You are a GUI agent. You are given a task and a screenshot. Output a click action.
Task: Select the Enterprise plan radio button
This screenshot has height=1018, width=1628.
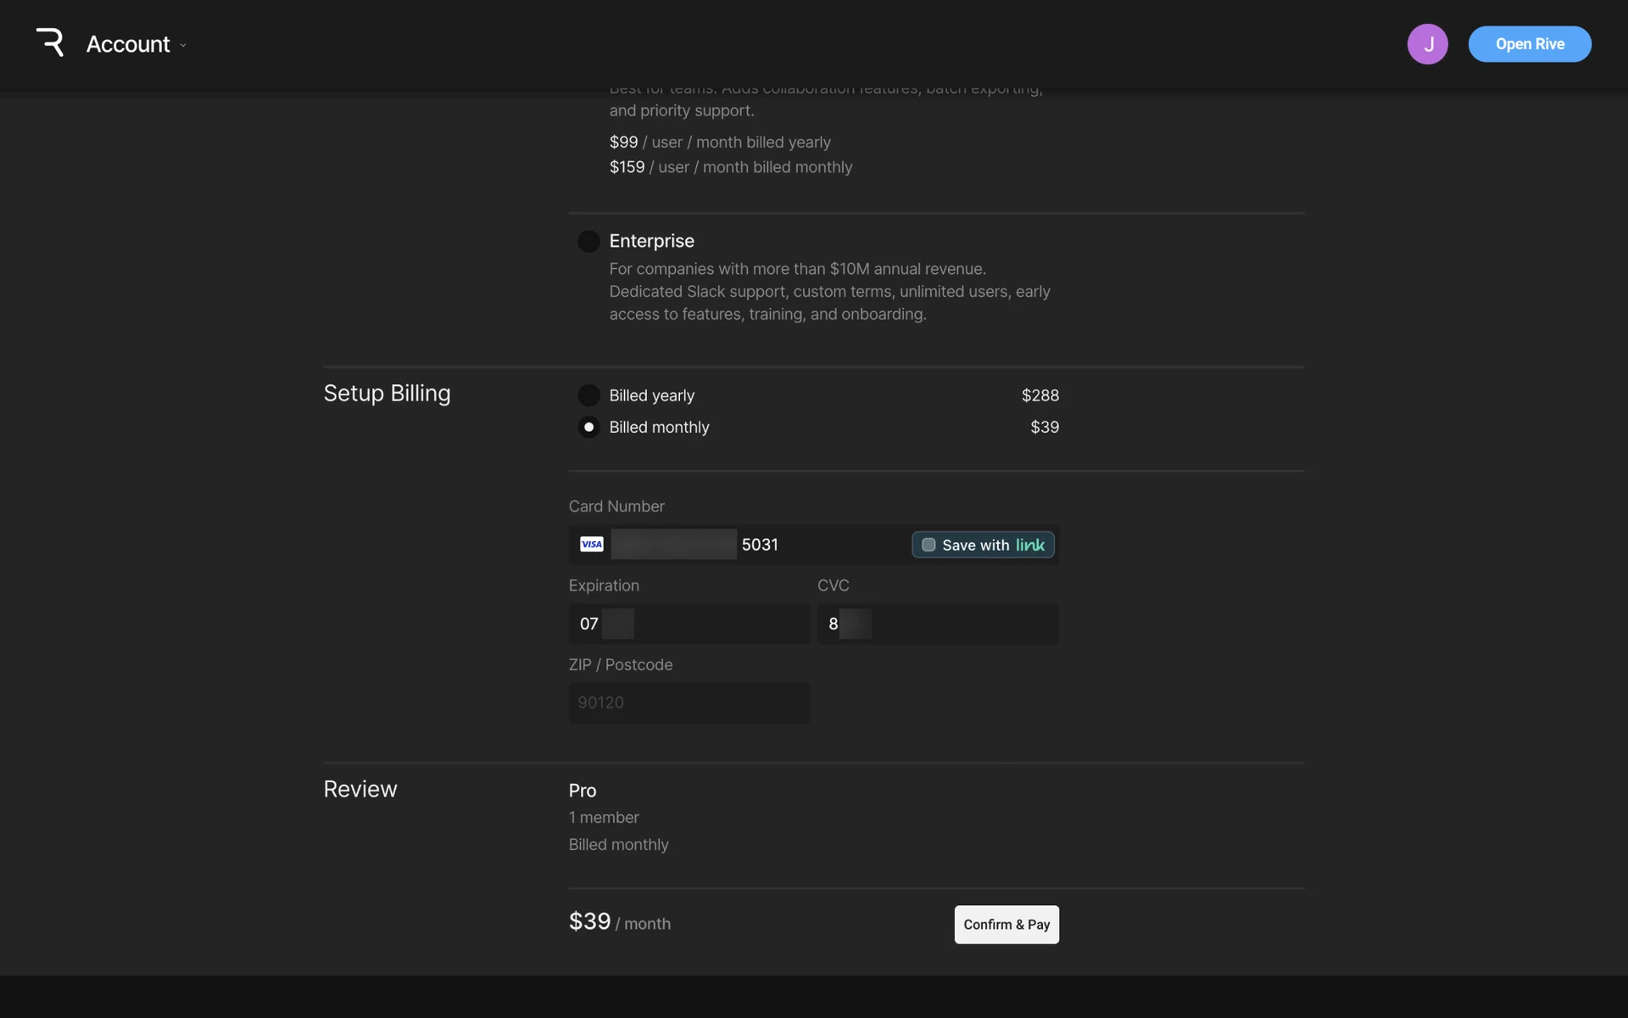point(588,242)
